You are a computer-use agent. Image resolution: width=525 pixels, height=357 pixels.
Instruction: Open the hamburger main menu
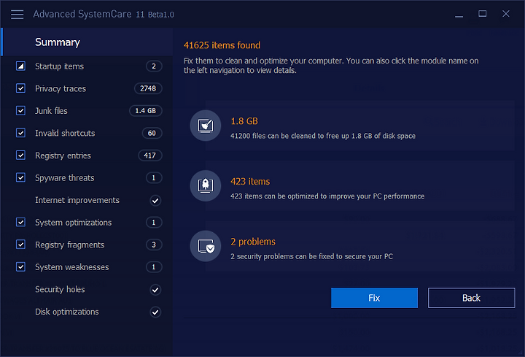click(x=17, y=15)
